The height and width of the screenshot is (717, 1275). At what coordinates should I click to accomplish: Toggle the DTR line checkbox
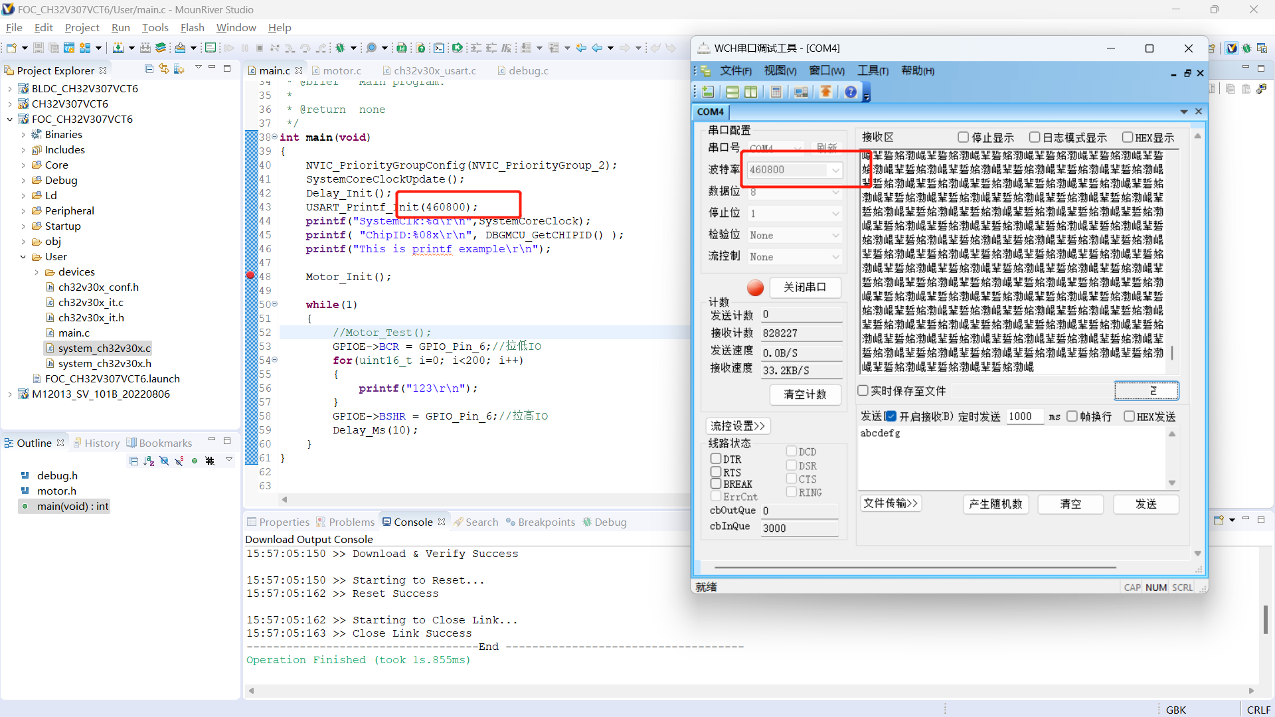(716, 459)
